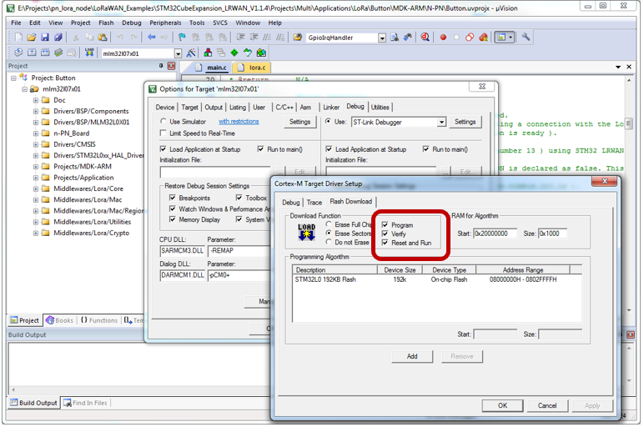Select the Do not Erase radio button
Image resolution: width=644 pixels, height=427 pixels.
(x=329, y=242)
